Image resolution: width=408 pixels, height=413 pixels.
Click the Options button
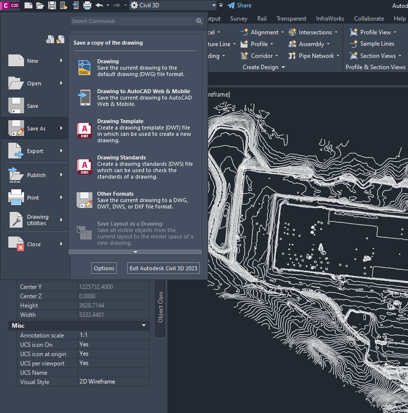[x=104, y=268]
